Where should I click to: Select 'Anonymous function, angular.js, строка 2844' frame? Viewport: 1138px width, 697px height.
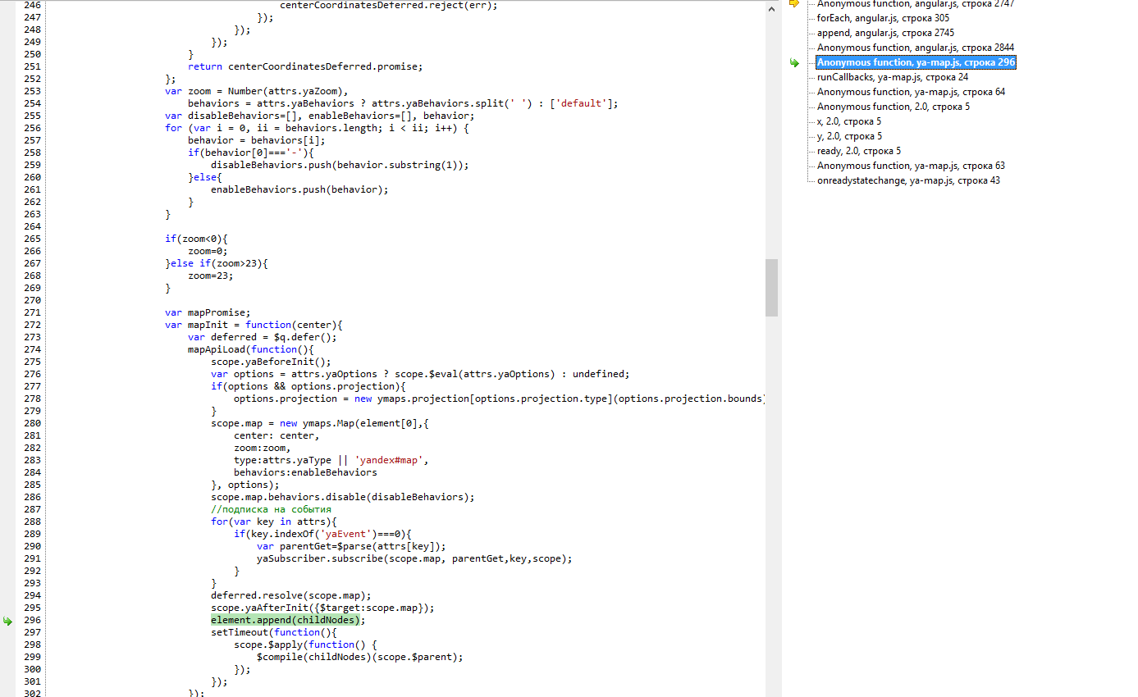pos(915,48)
